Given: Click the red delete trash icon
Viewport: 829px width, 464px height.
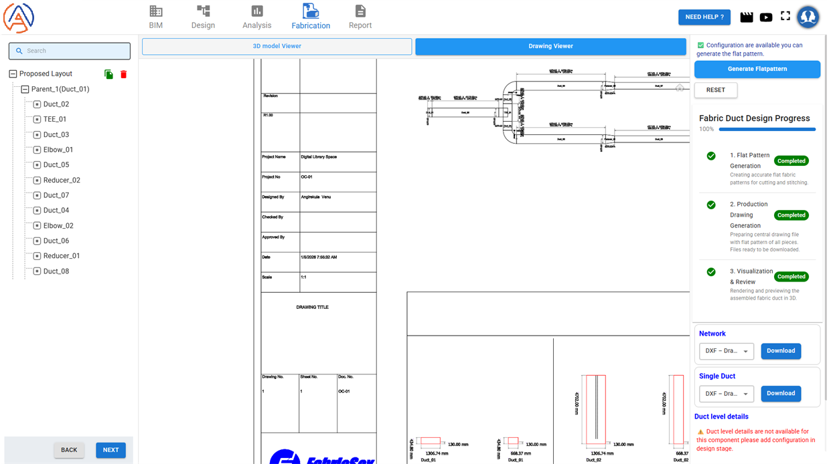Looking at the screenshot, I should click(123, 74).
